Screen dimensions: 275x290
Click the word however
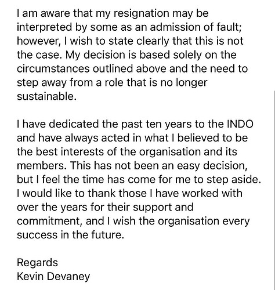coord(38,41)
